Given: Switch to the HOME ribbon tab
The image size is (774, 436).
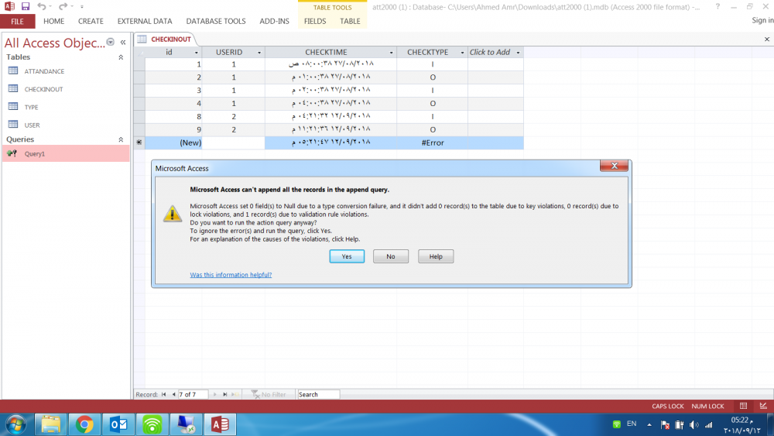Looking at the screenshot, I should (54, 21).
